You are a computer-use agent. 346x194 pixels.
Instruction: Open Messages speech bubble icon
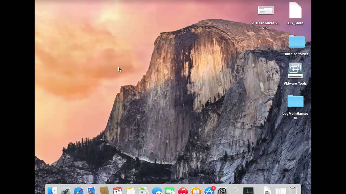[x=157, y=191]
